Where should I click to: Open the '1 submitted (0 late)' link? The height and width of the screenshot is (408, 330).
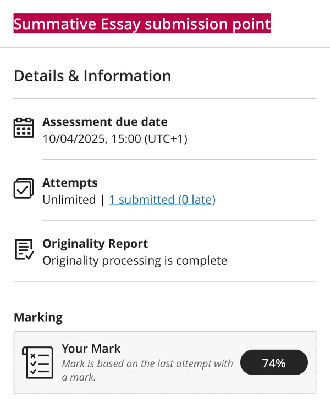(162, 200)
